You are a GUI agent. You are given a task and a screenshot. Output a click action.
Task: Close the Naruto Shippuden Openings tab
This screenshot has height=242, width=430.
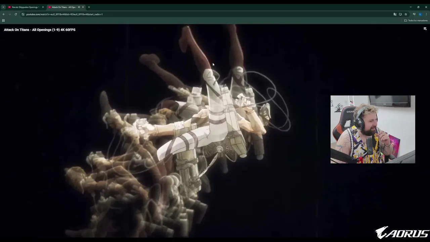pos(43,7)
